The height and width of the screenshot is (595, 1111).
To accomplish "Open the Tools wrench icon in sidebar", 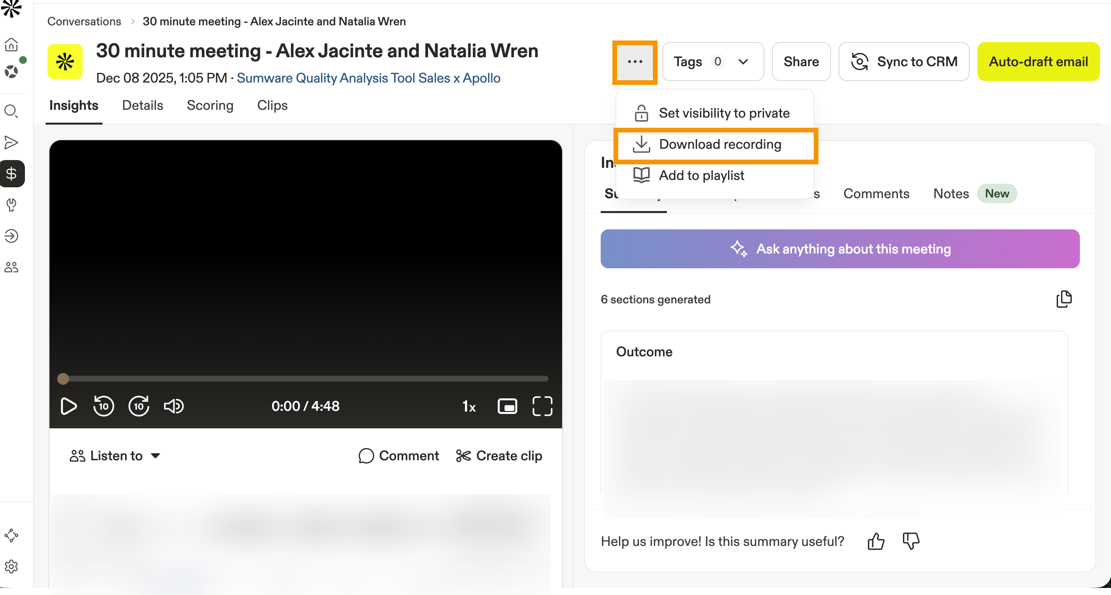I will pos(12,205).
